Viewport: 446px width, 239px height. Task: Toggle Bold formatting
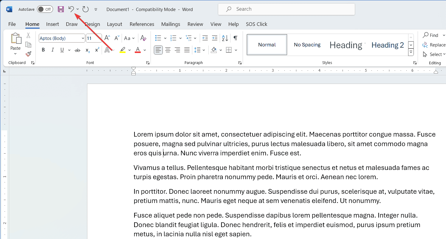click(43, 50)
